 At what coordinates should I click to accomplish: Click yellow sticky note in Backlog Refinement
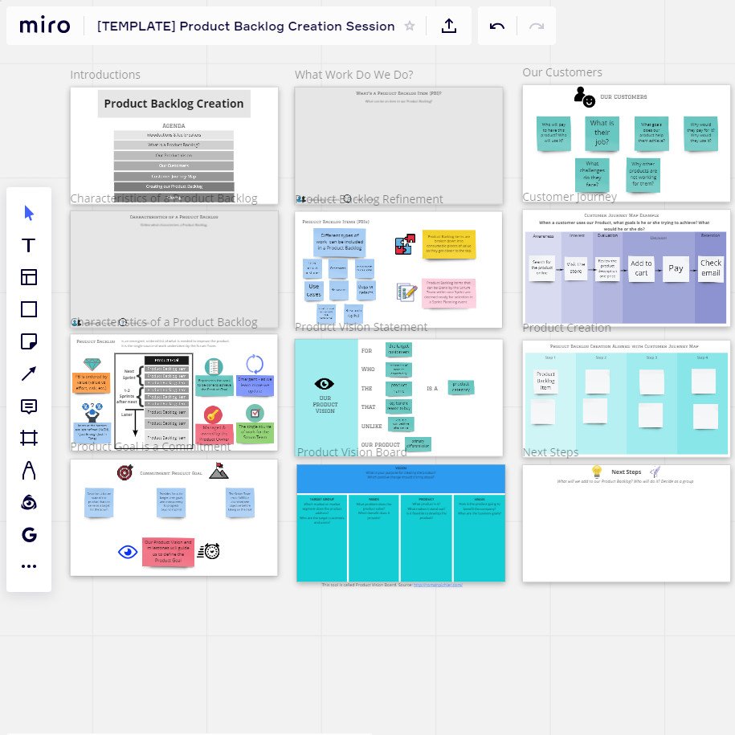[447, 246]
